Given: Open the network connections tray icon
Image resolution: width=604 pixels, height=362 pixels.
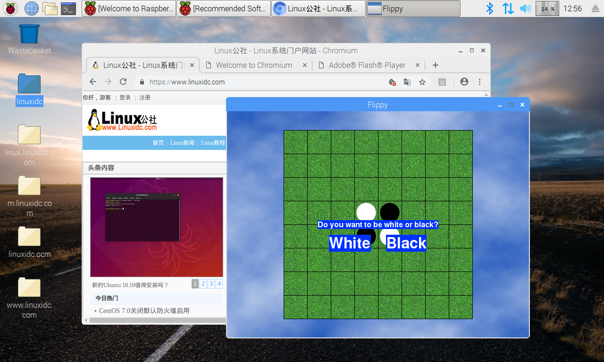Looking at the screenshot, I should coord(508,8).
